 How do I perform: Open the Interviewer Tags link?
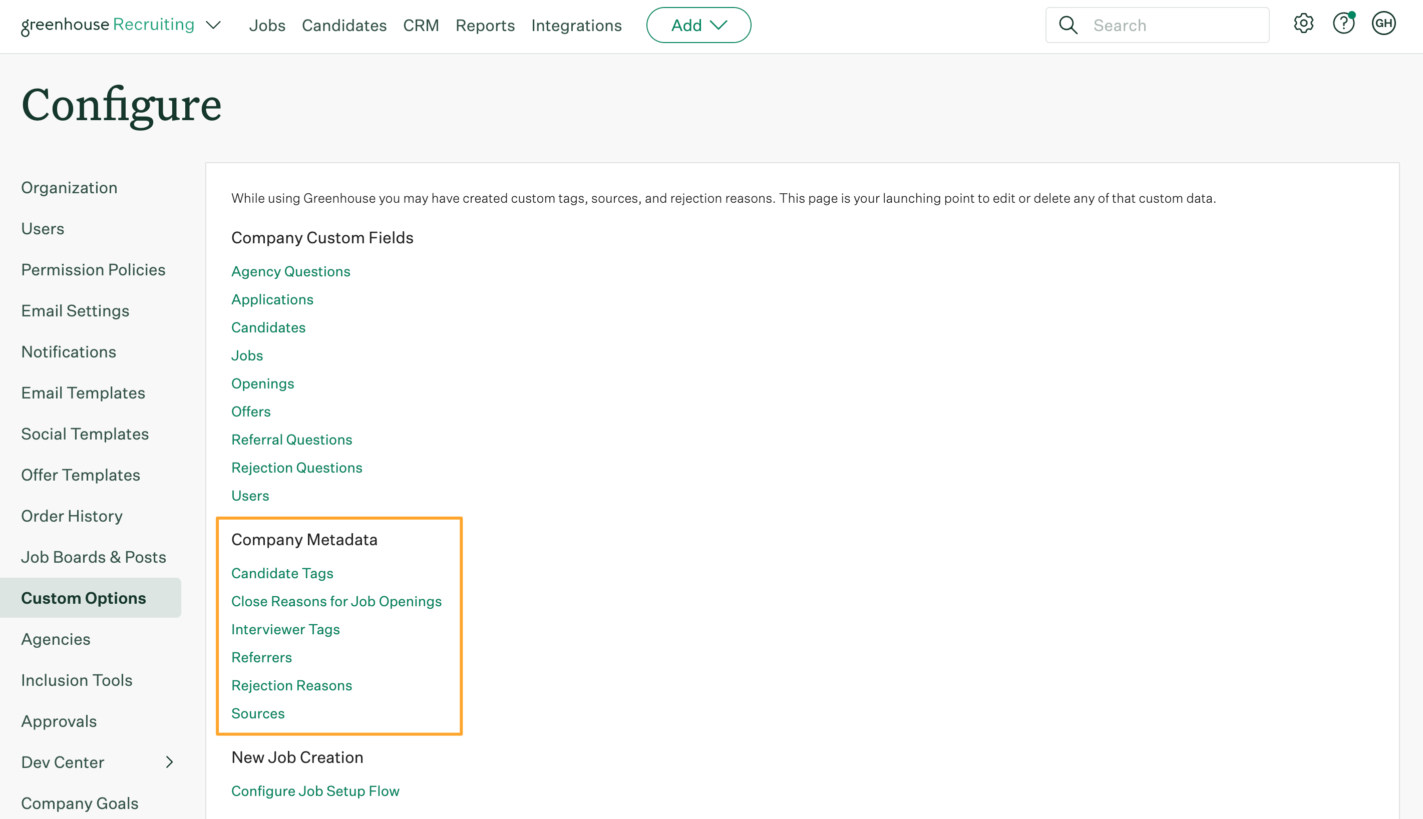(286, 629)
